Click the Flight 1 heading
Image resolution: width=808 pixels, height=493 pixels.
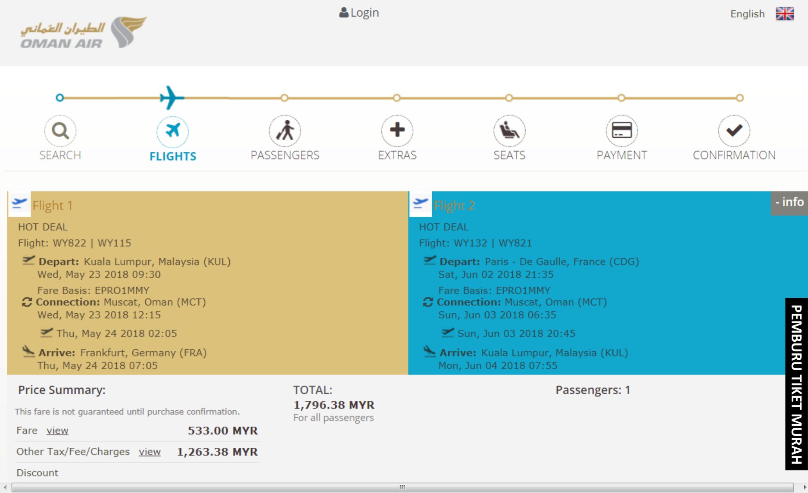53,206
